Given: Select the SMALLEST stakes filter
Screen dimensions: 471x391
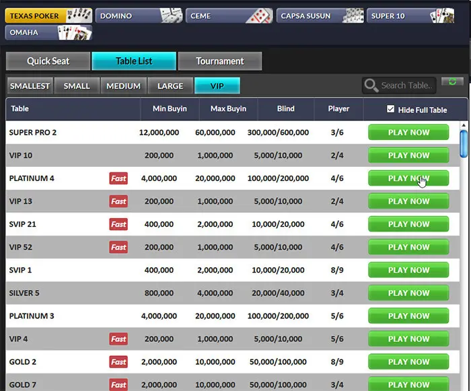Looking at the screenshot, I should 30,85.
